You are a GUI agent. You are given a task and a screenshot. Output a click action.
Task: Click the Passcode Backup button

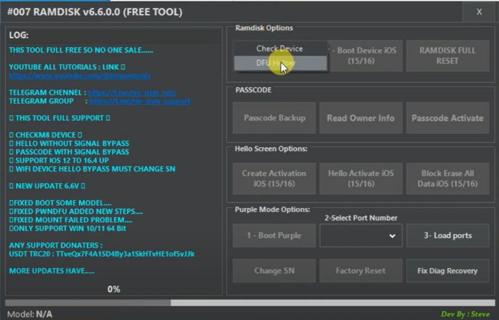pyautogui.click(x=274, y=118)
